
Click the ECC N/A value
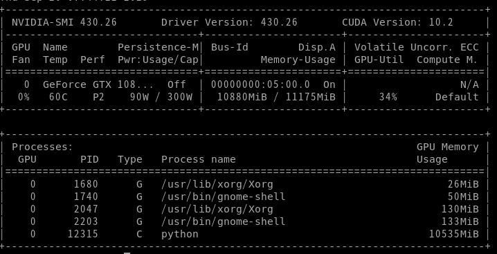click(x=469, y=84)
